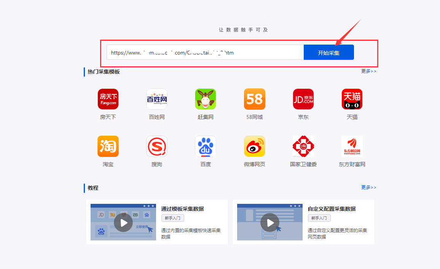Open the 58同城 template icon

coord(255,99)
